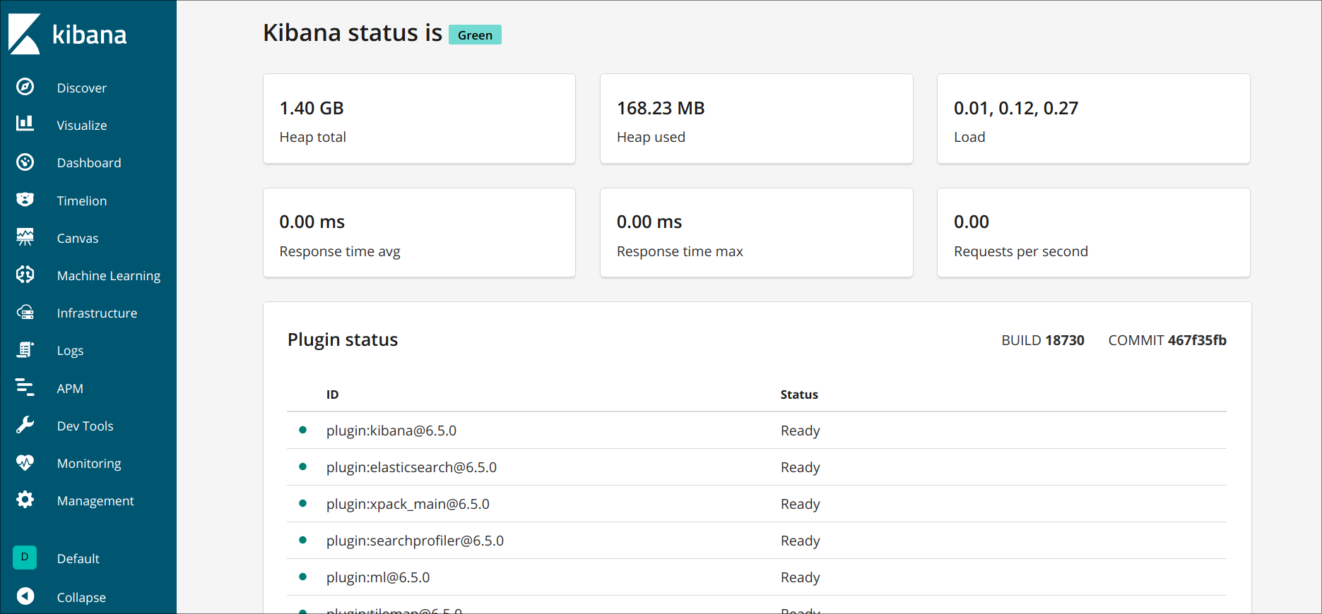Click green status dot for plugin:xpack_main
The width and height of the screenshot is (1322, 614).
(x=303, y=503)
